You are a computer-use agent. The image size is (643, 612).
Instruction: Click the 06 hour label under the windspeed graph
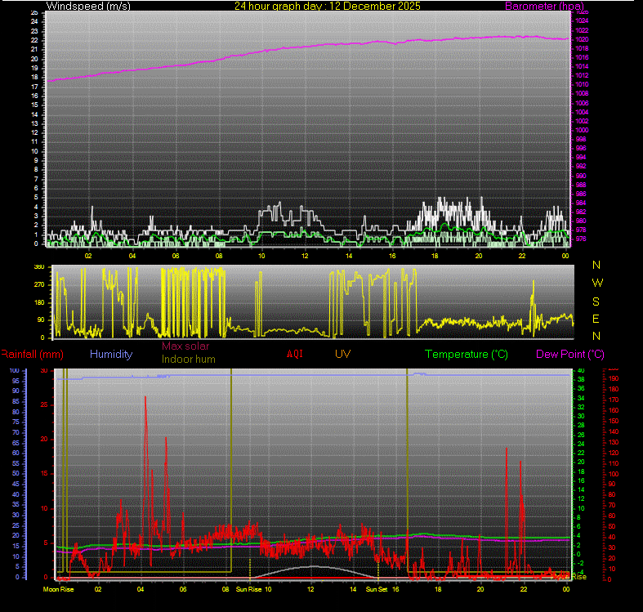(x=176, y=256)
